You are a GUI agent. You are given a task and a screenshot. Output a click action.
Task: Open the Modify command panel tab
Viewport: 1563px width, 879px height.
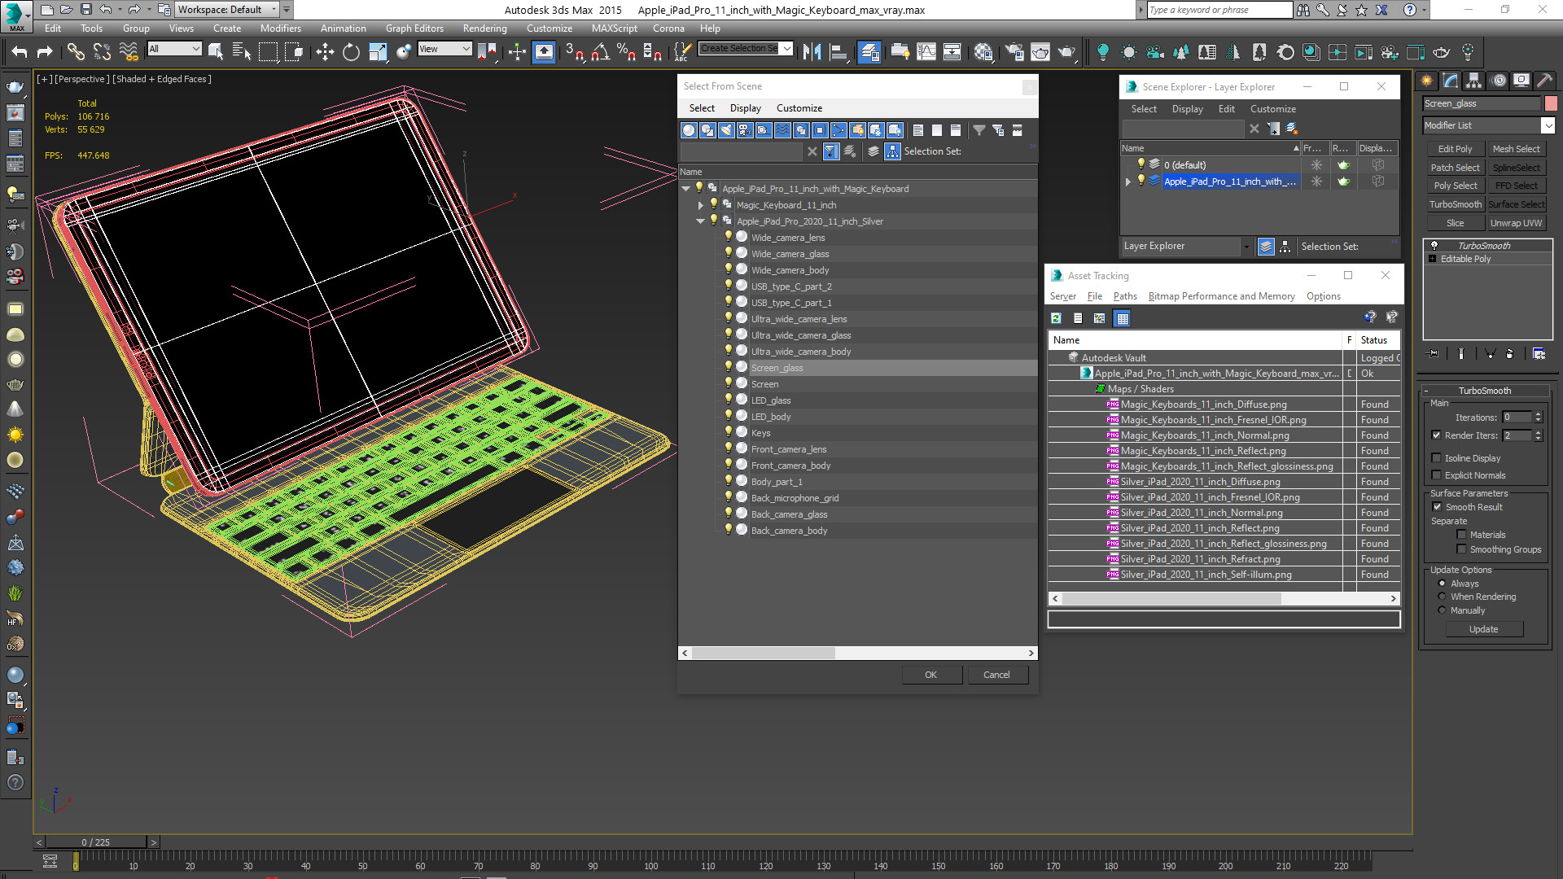click(x=1451, y=81)
